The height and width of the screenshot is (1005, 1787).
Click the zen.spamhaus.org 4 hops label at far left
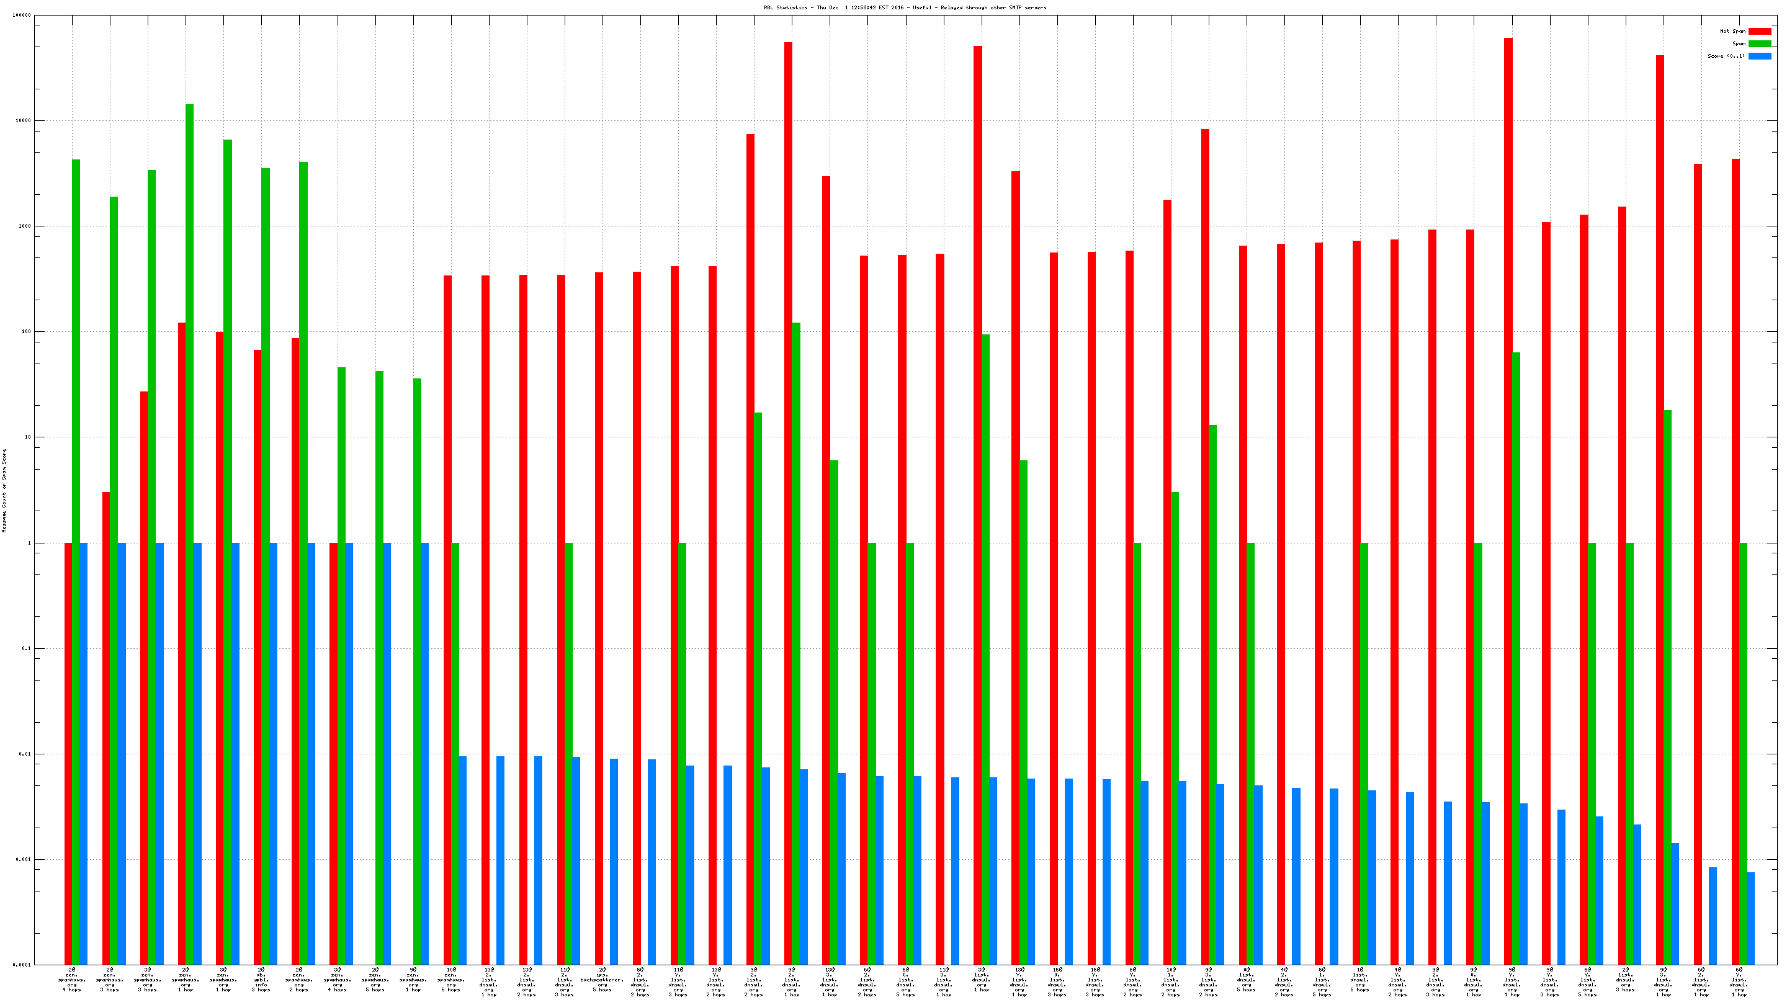71,980
